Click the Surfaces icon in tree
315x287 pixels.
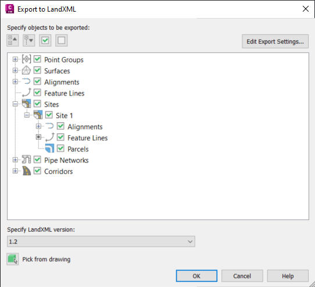tap(26, 70)
